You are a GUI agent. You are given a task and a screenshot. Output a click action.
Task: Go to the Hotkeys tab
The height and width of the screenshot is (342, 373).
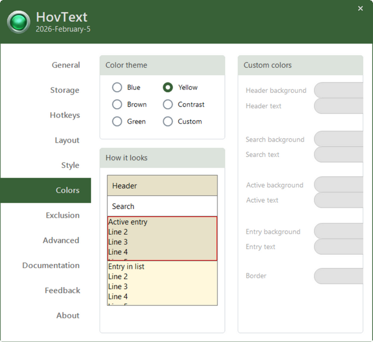(x=64, y=115)
